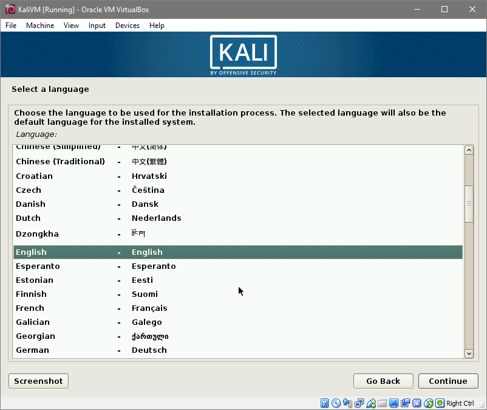Open the View menu

point(71,26)
